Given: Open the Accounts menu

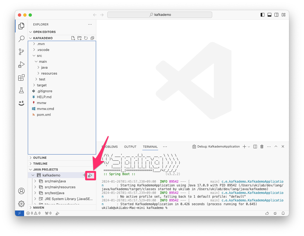Looking at the screenshot, I should [21, 191].
